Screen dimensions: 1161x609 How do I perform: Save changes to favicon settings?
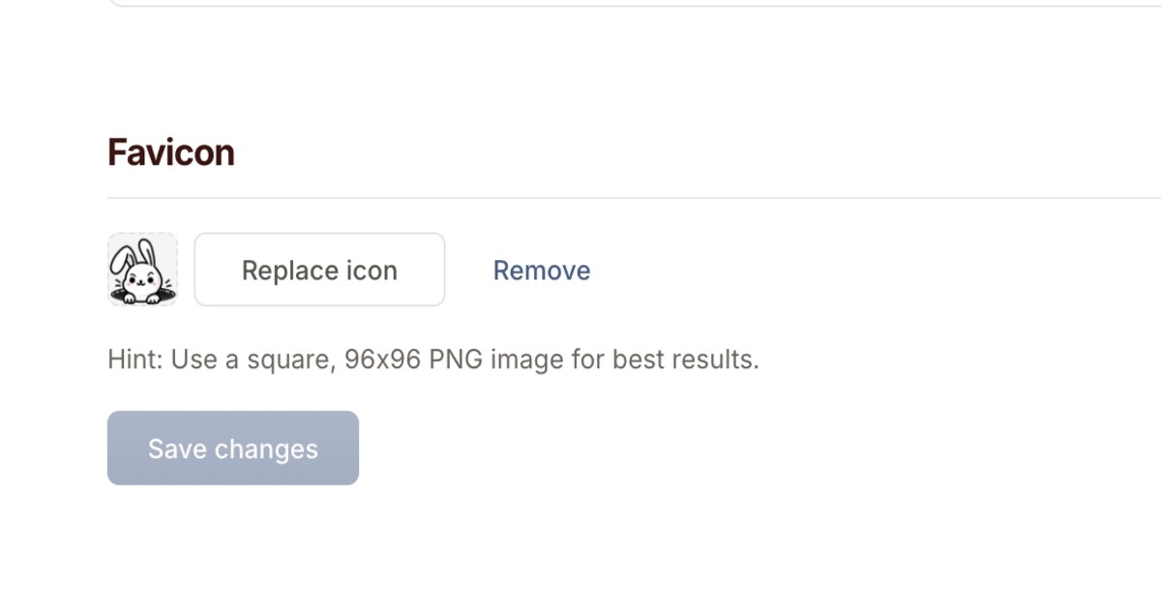click(232, 449)
